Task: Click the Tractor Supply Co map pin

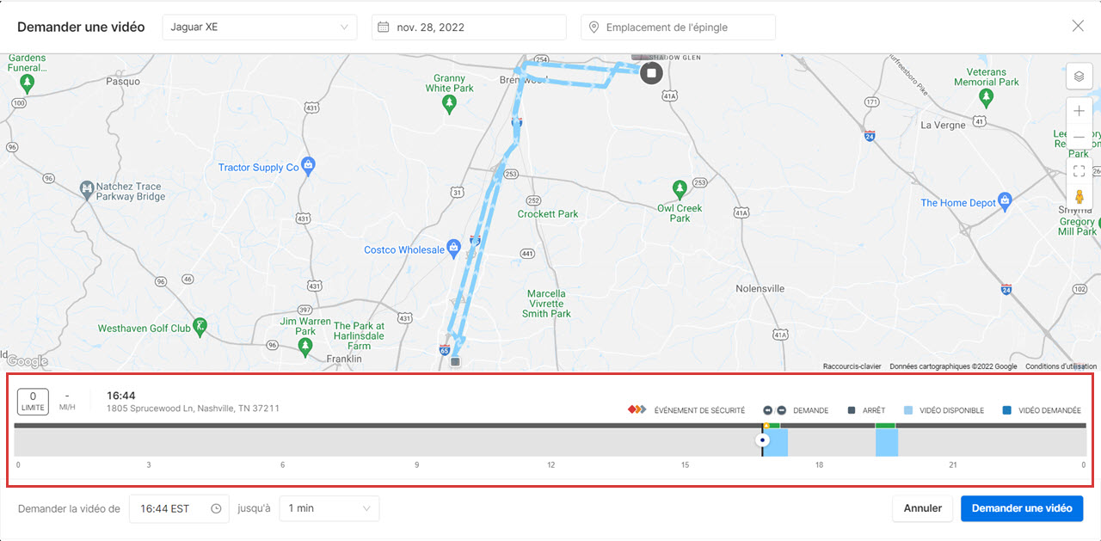Action: (310, 164)
